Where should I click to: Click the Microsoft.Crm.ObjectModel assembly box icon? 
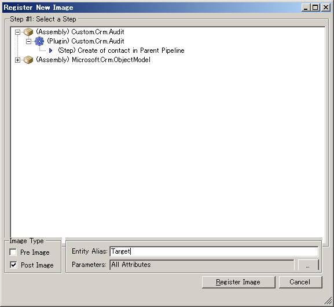(28, 60)
